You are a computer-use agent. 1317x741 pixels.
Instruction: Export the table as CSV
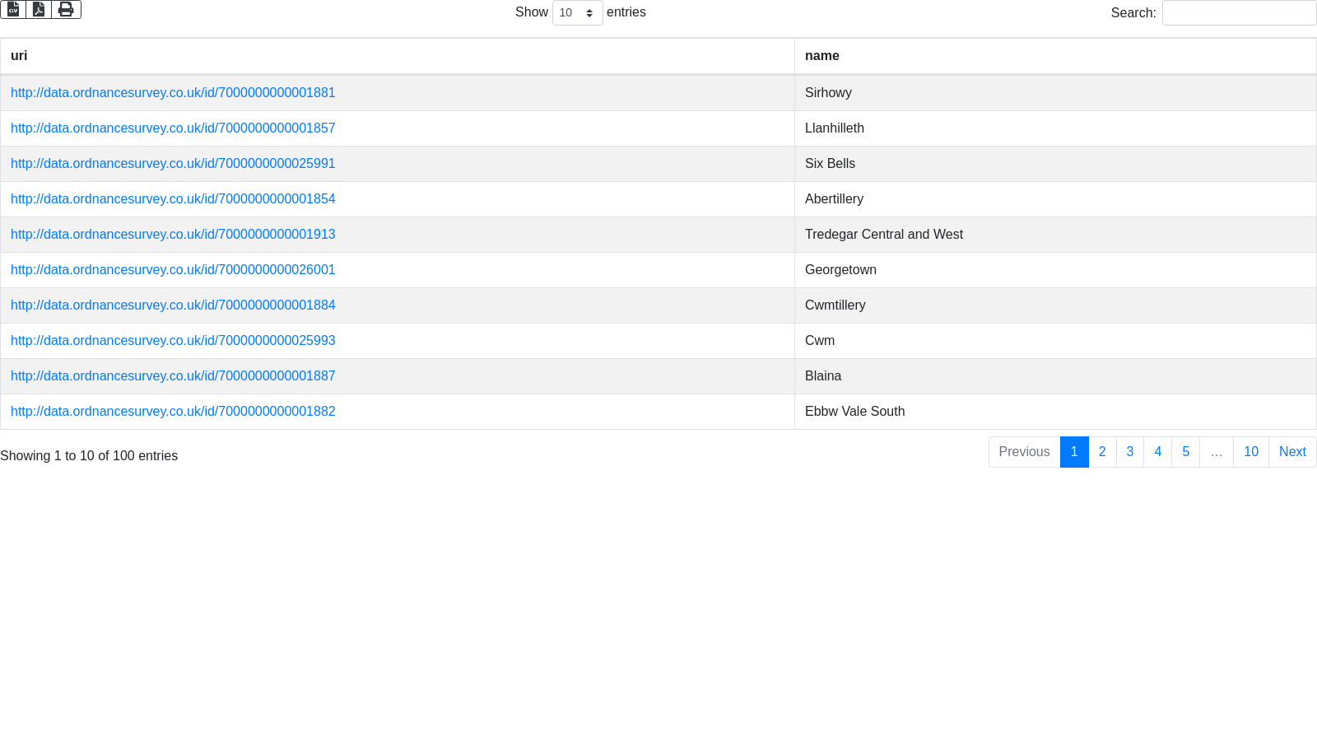[13, 9]
